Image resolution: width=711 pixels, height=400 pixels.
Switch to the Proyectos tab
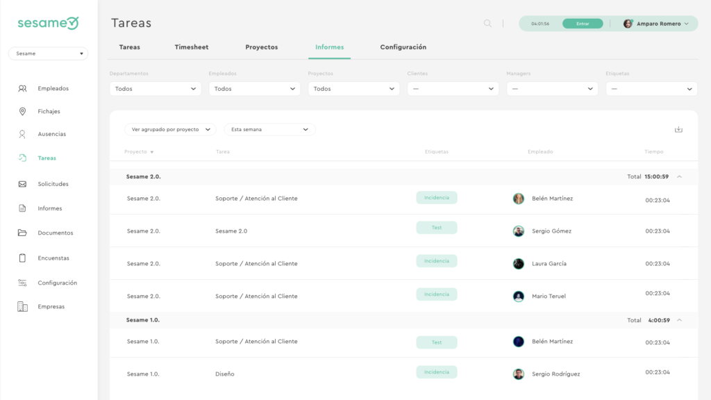262,47
